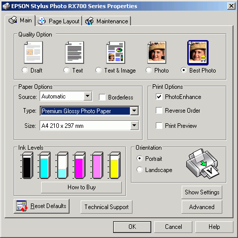This screenshot has height=238, width=238.
Task: Click the yellow ink cartridge level
Action: (x=115, y=165)
